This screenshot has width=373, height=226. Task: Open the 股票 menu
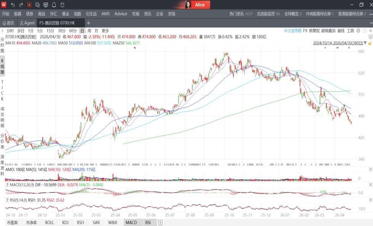point(18,14)
